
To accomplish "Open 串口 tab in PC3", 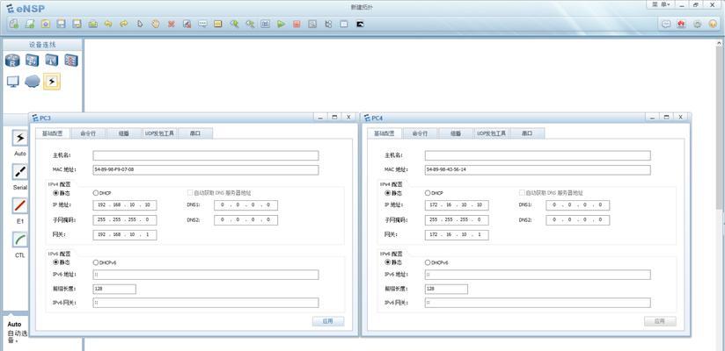I will coord(195,133).
